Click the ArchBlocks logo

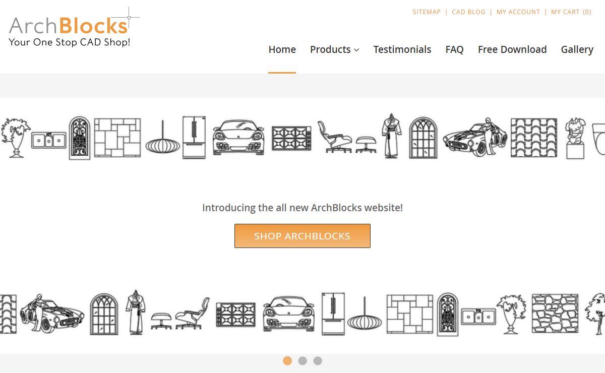click(74, 28)
